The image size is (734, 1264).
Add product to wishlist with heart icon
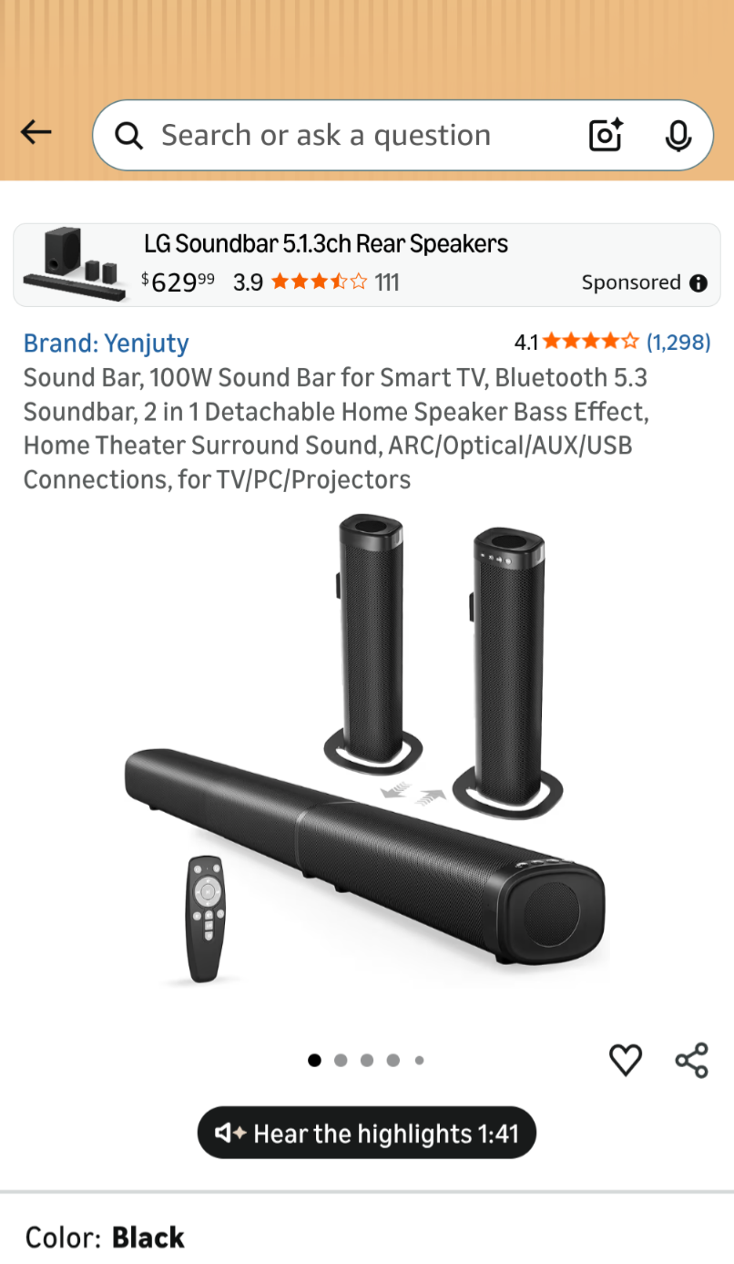[x=625, y=1060]
